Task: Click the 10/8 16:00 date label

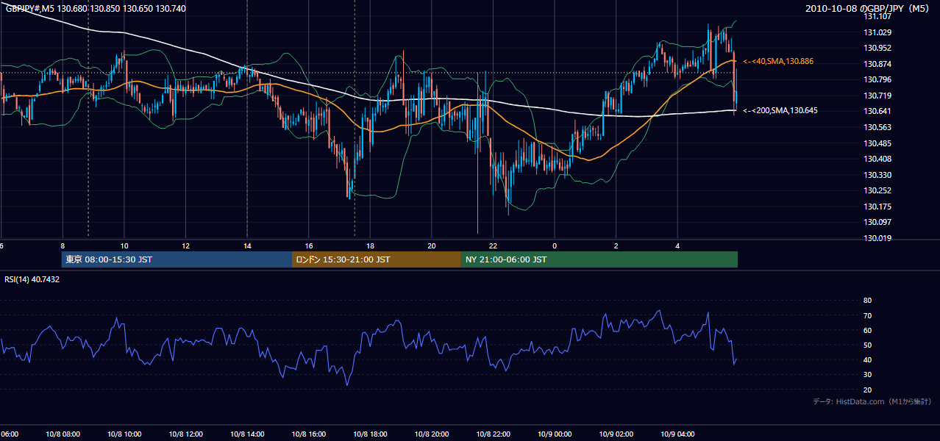Action: point(309,434)
